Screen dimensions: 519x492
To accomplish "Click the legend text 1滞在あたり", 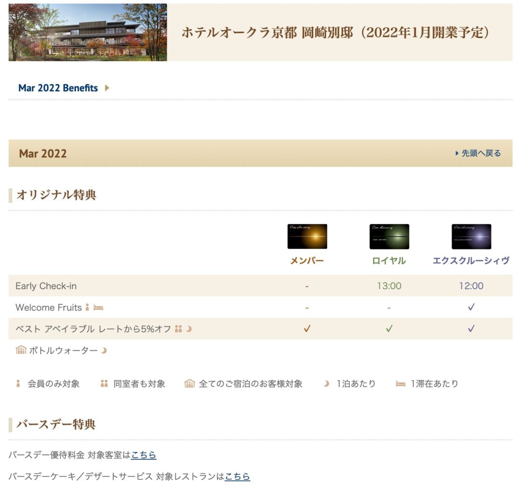I will (435, 384).
